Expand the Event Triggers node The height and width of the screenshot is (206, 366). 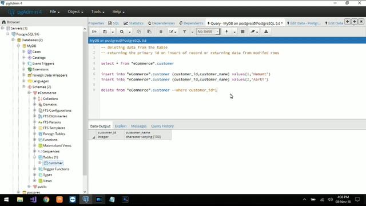pyautogui.click(x=24, y=64)
